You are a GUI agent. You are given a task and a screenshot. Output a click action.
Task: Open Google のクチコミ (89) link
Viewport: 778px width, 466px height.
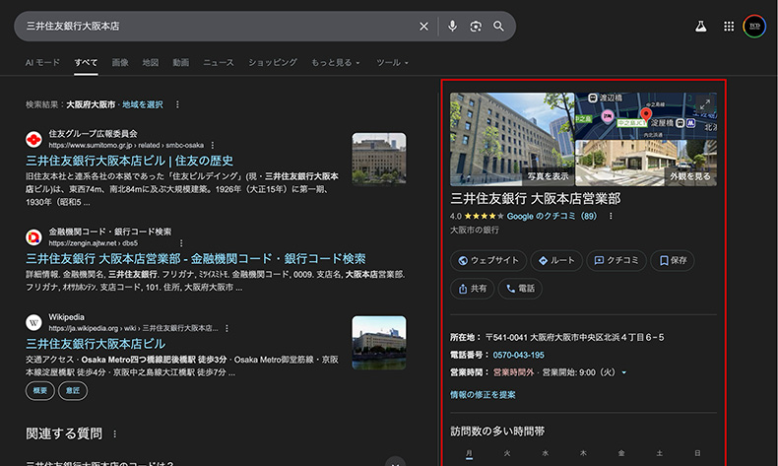point(551,216)
